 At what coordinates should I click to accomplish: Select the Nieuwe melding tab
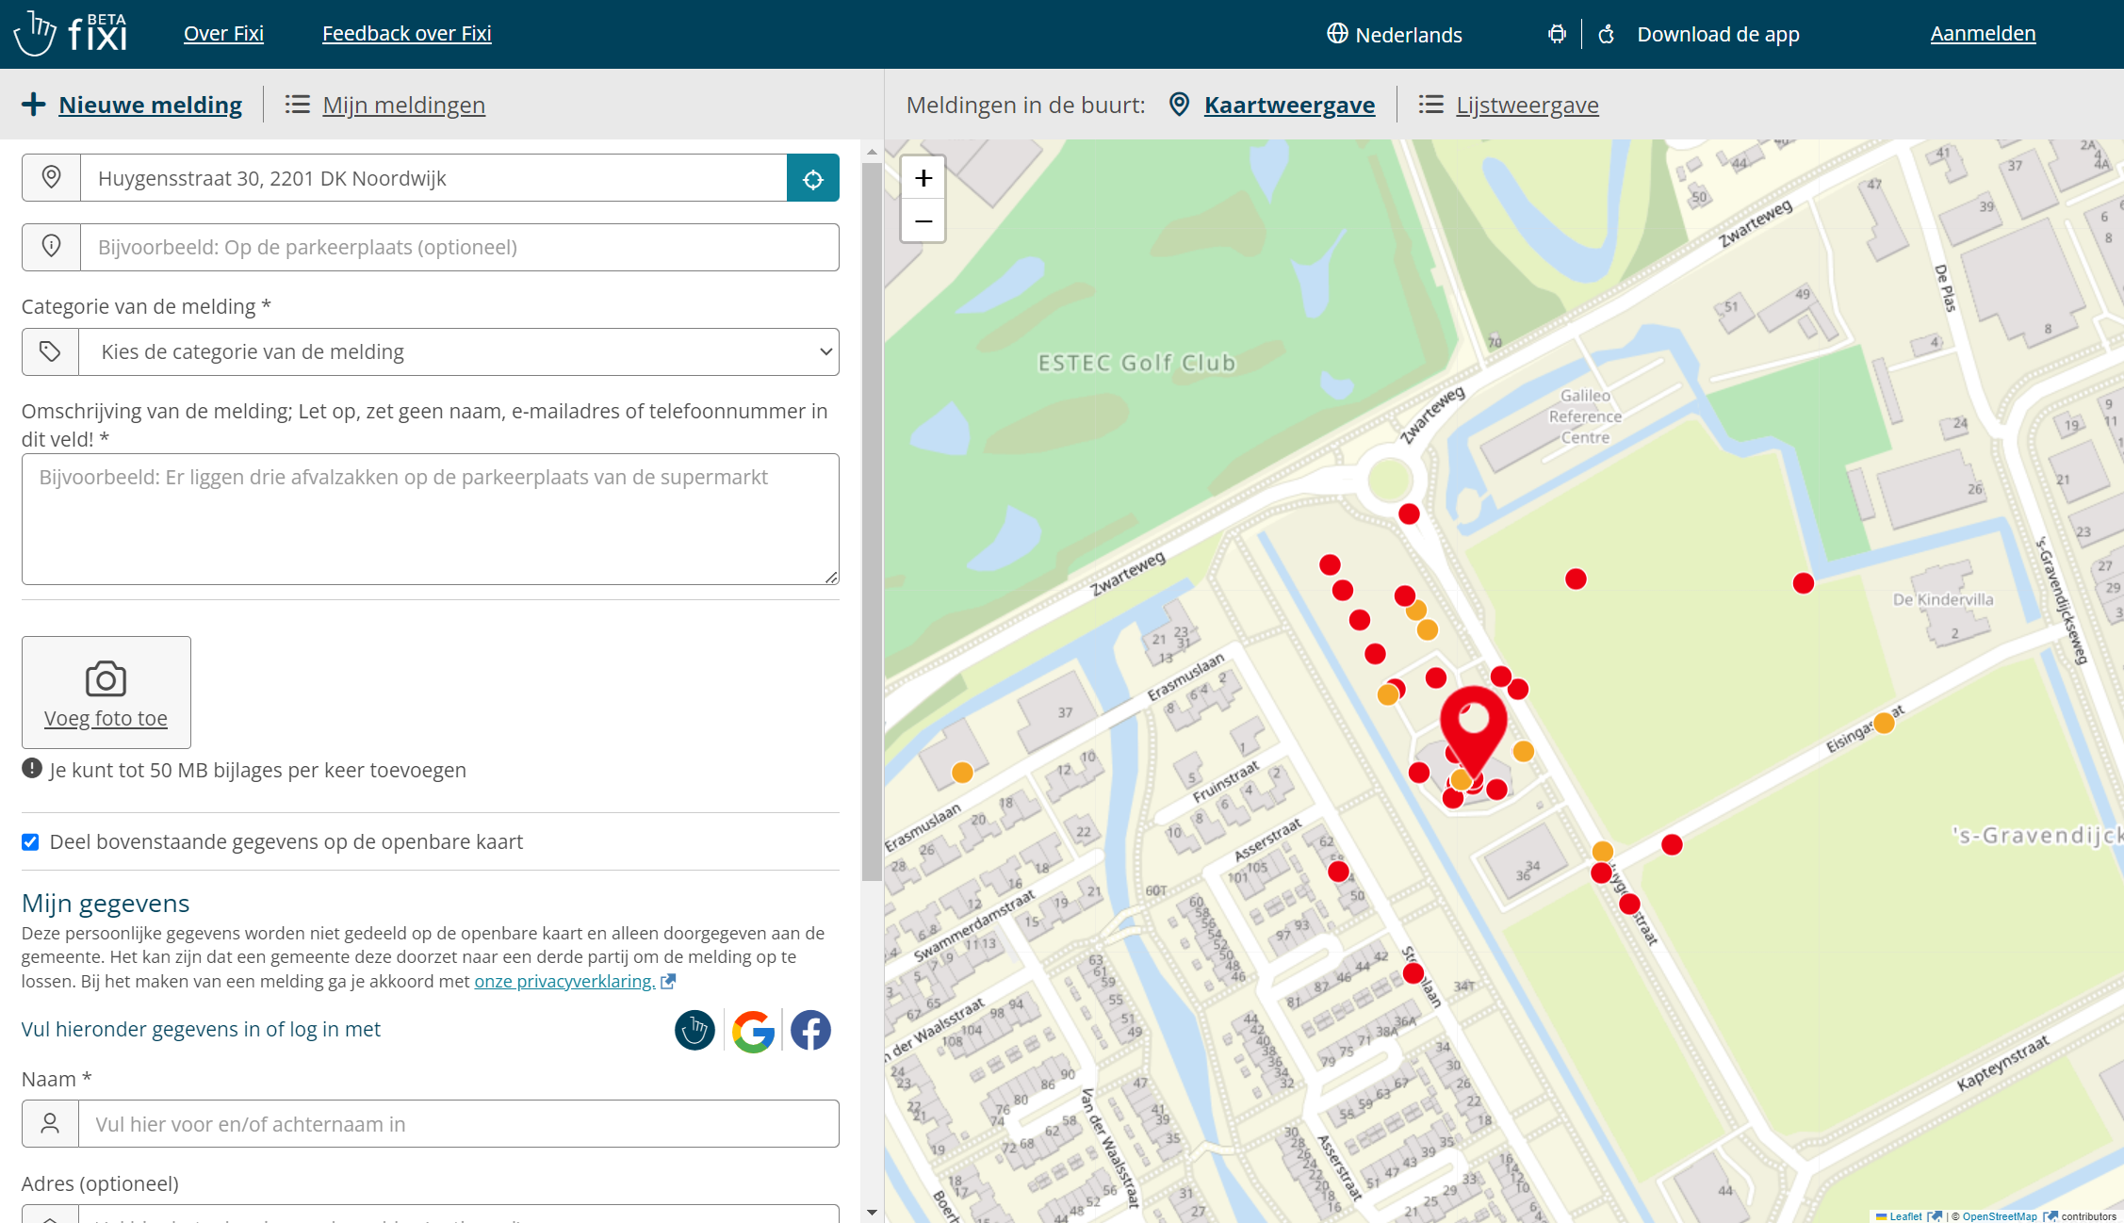[x=150, y=105]
